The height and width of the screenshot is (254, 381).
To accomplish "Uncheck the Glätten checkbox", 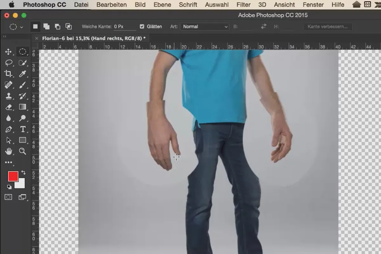I will [x=142, y=27].
